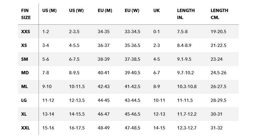
Task: Click the FIN SIZE column header
Action: point(26,14)
